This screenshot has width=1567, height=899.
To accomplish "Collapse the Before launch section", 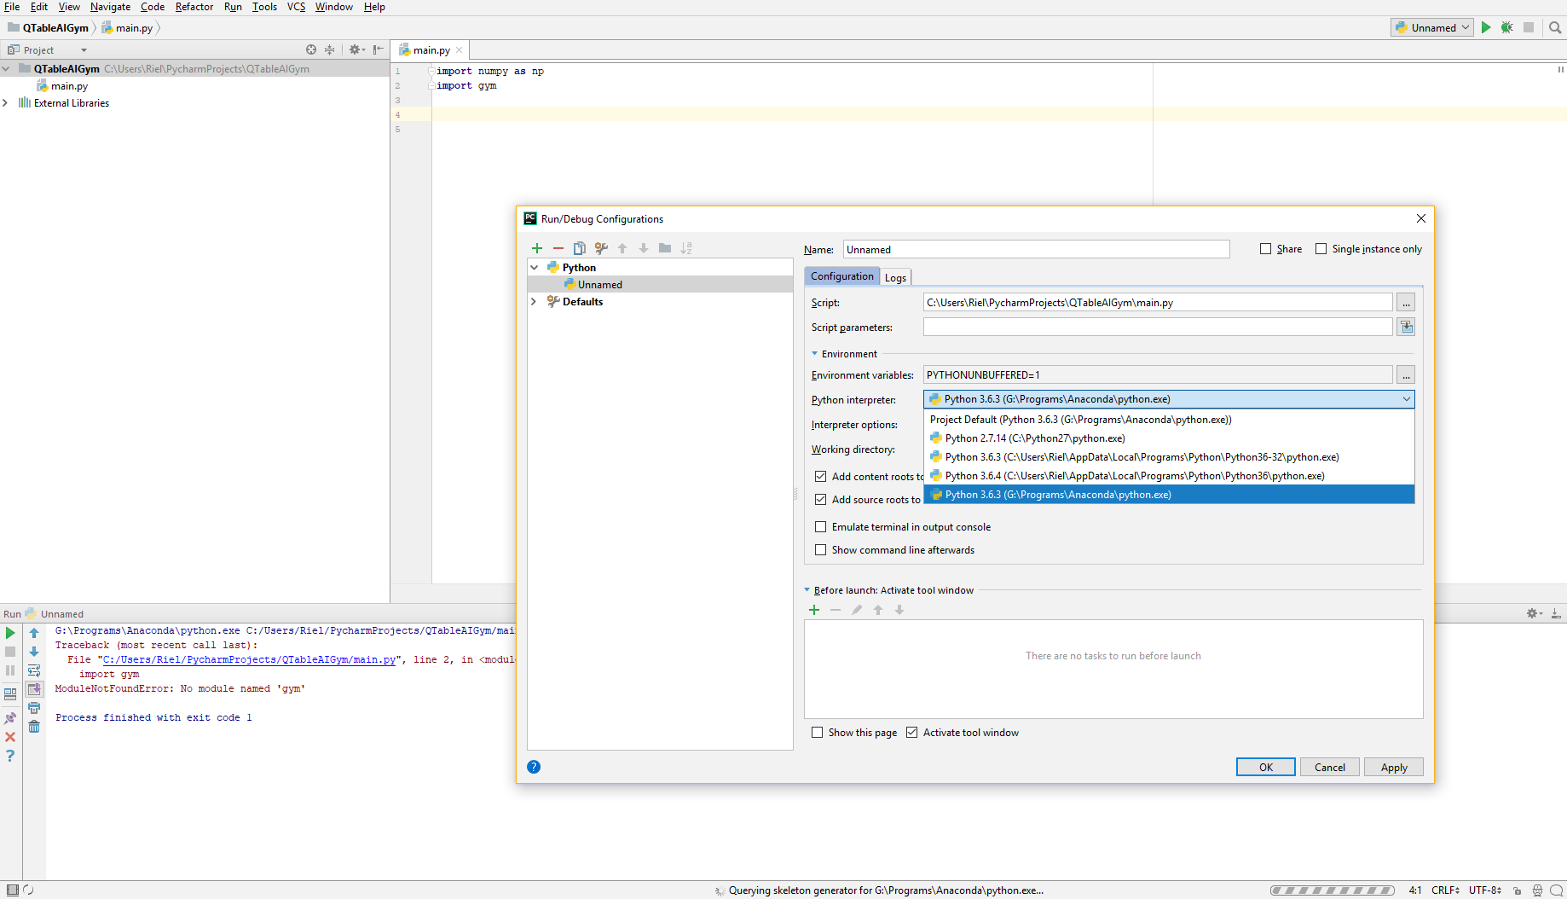I will pos(807,590).
